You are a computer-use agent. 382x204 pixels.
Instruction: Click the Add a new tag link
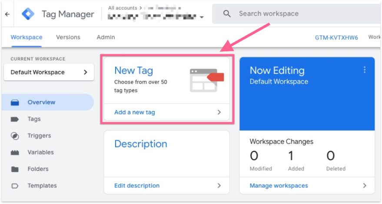(135, 112)
